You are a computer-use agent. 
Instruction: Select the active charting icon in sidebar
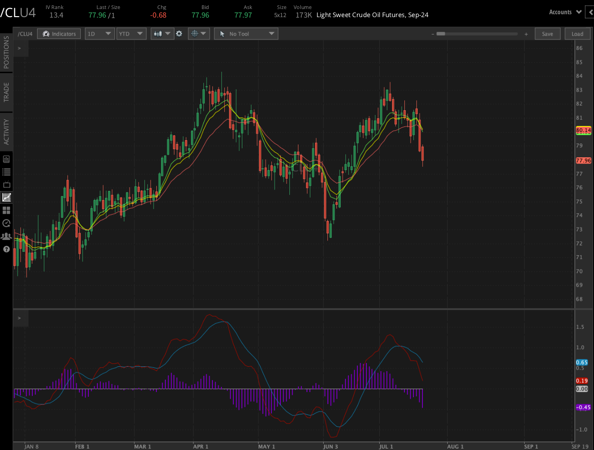coord(6,197)
